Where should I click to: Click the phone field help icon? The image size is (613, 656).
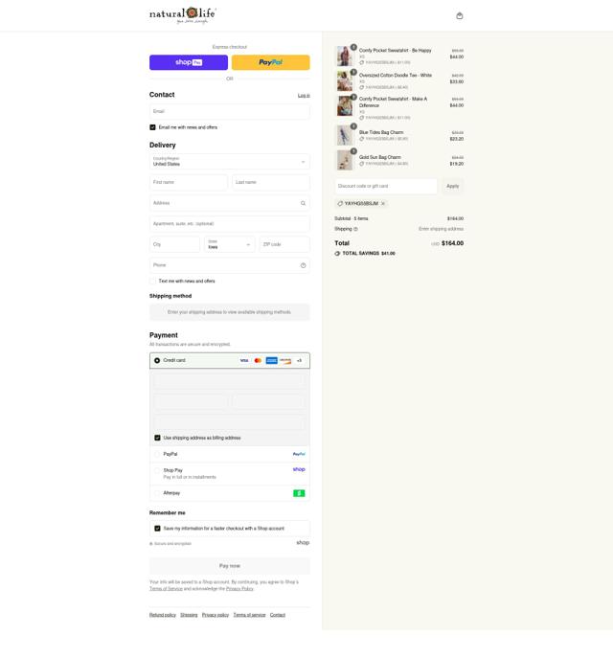tap(303, 265)
